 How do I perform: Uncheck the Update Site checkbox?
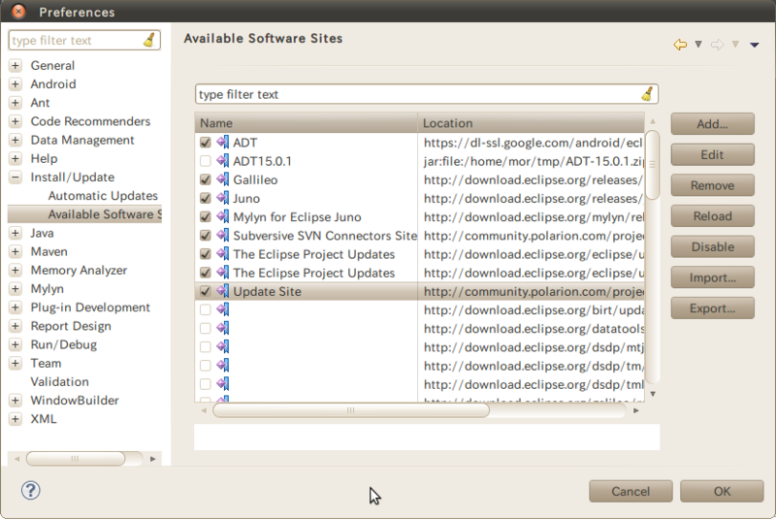tap(206, 291)
